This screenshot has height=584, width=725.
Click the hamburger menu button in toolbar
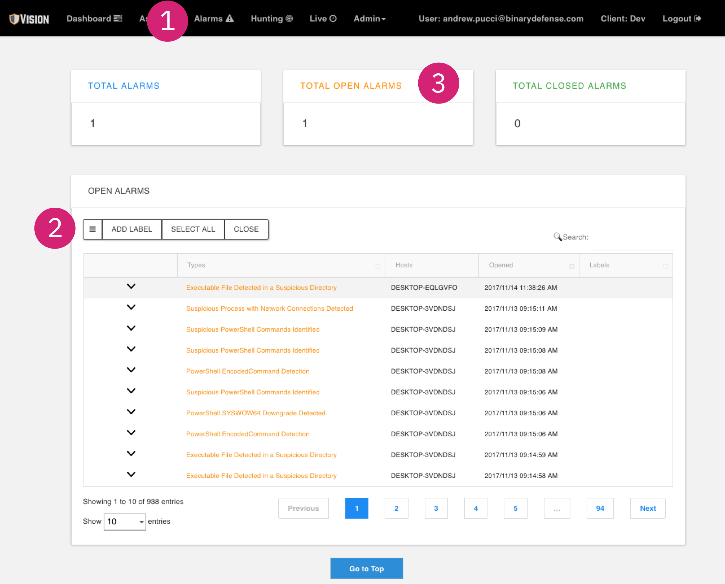tap(93, 229)
